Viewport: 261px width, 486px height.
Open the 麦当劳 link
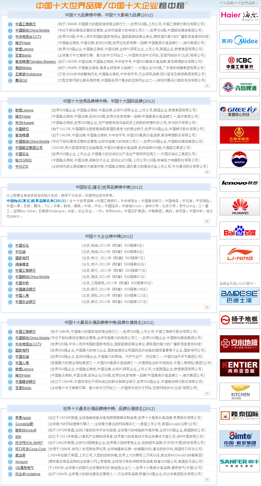tap(20, 455)
